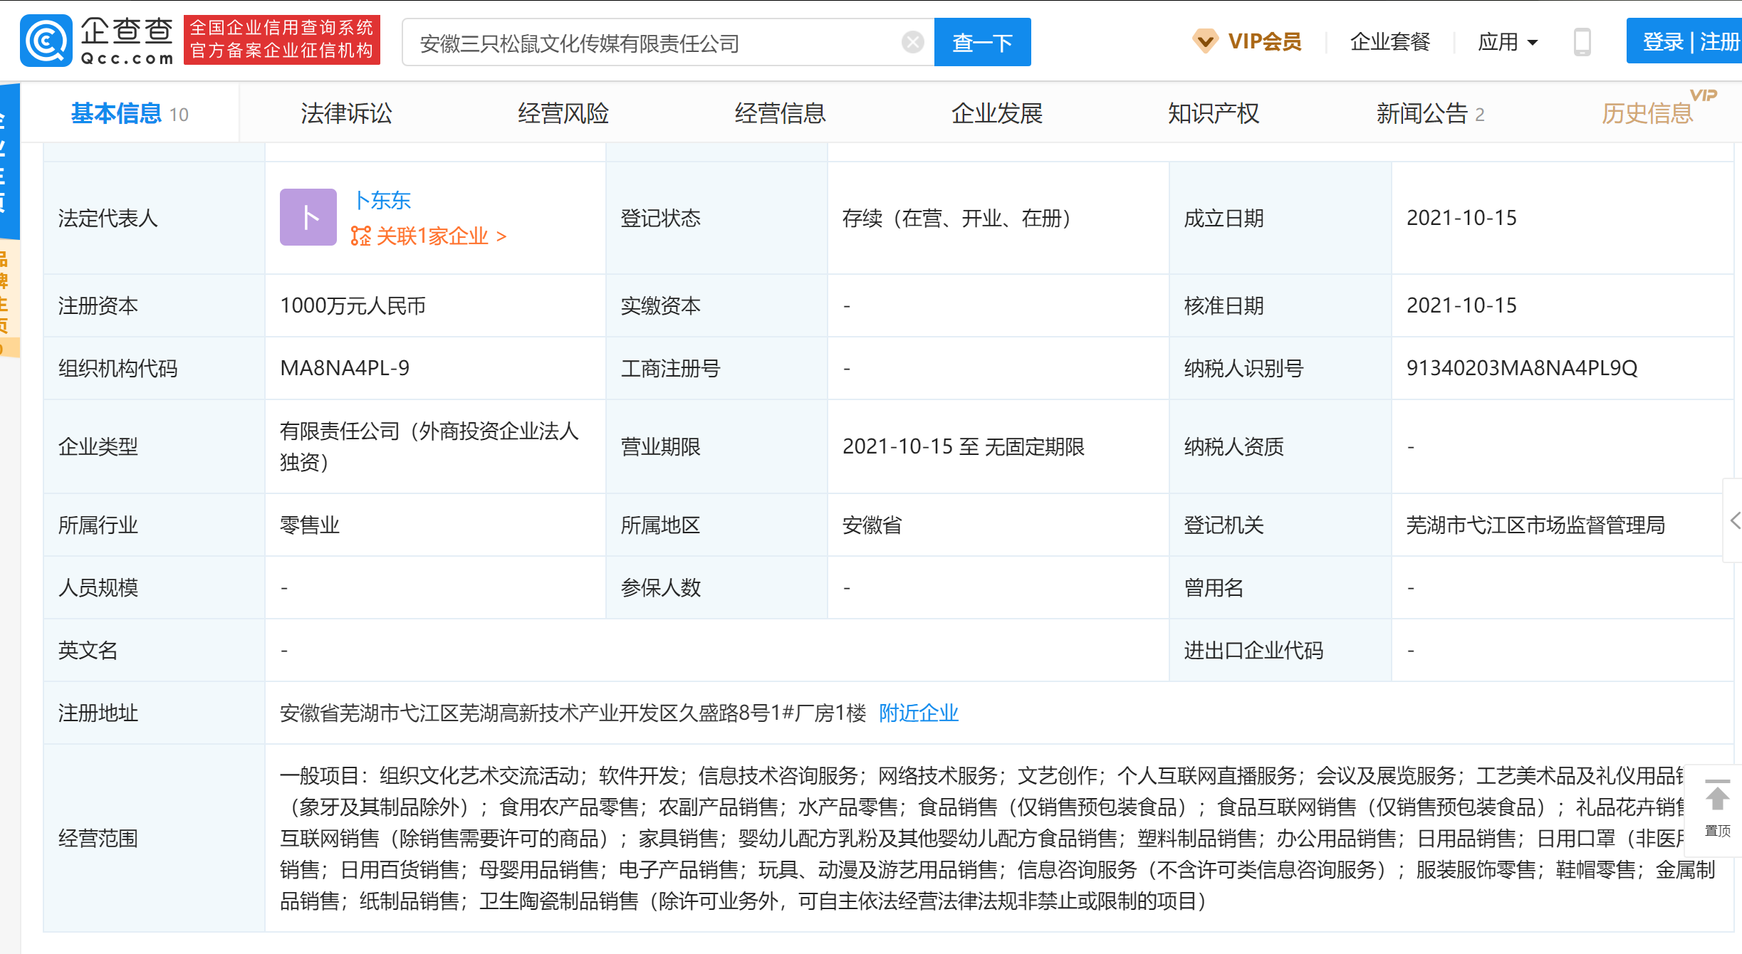Click registration authority 芜湖市弋江区市场监督管理局
Screen dimensions: 1742x954
(1535, 525)
